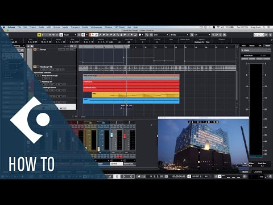The image size is (273, 205).
Task: Select the red Padshop 01 clip
Action: (131, 83)
